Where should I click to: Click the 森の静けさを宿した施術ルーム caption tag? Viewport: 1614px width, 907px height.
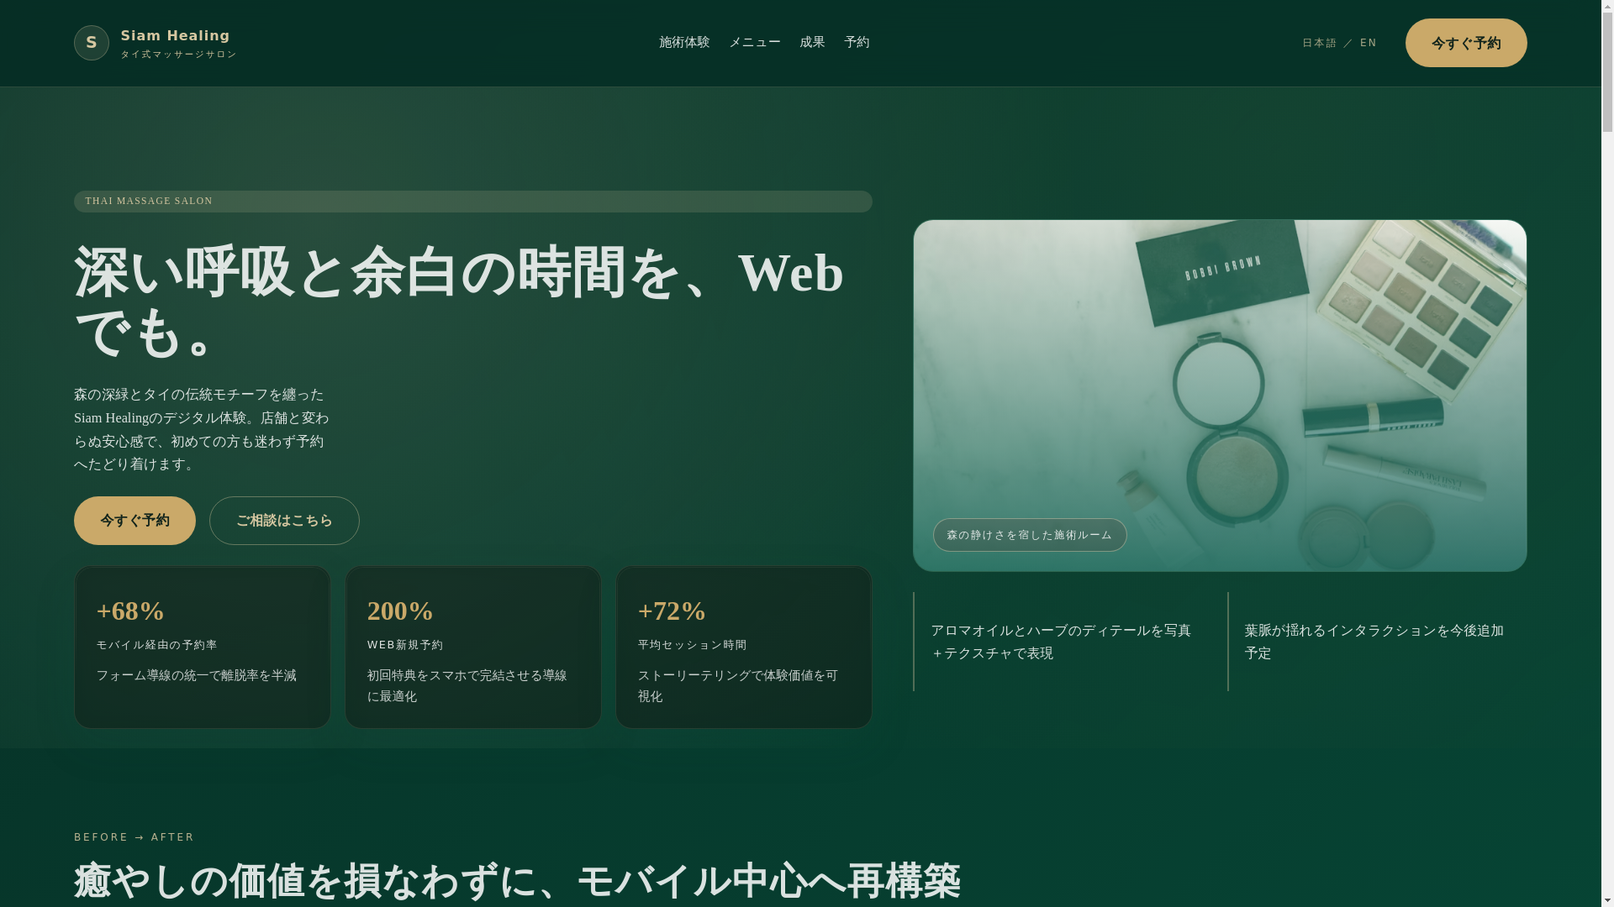[x=1029, y=535]
